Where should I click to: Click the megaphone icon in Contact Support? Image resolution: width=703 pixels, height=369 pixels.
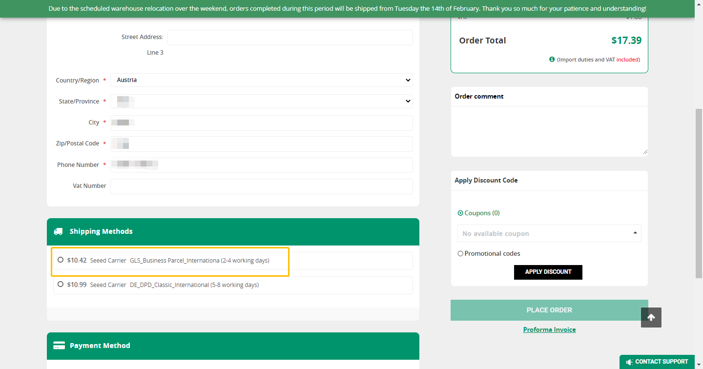(629, 362)
